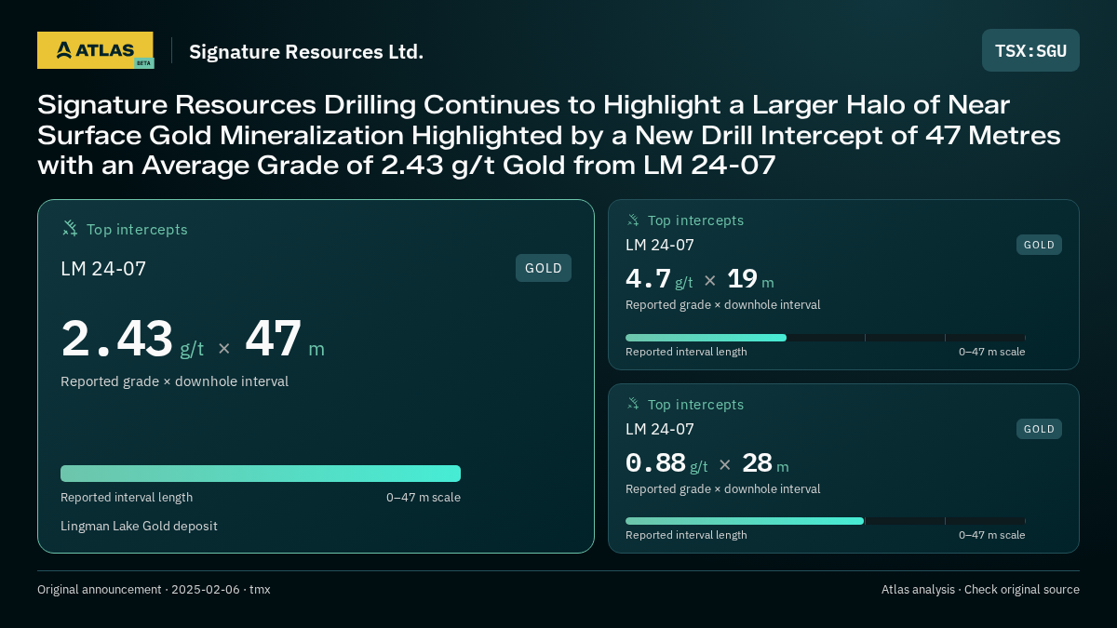Click the Atlas beta logo
This screenshot has height=628, width=1117.
click(x=96, y=50)
